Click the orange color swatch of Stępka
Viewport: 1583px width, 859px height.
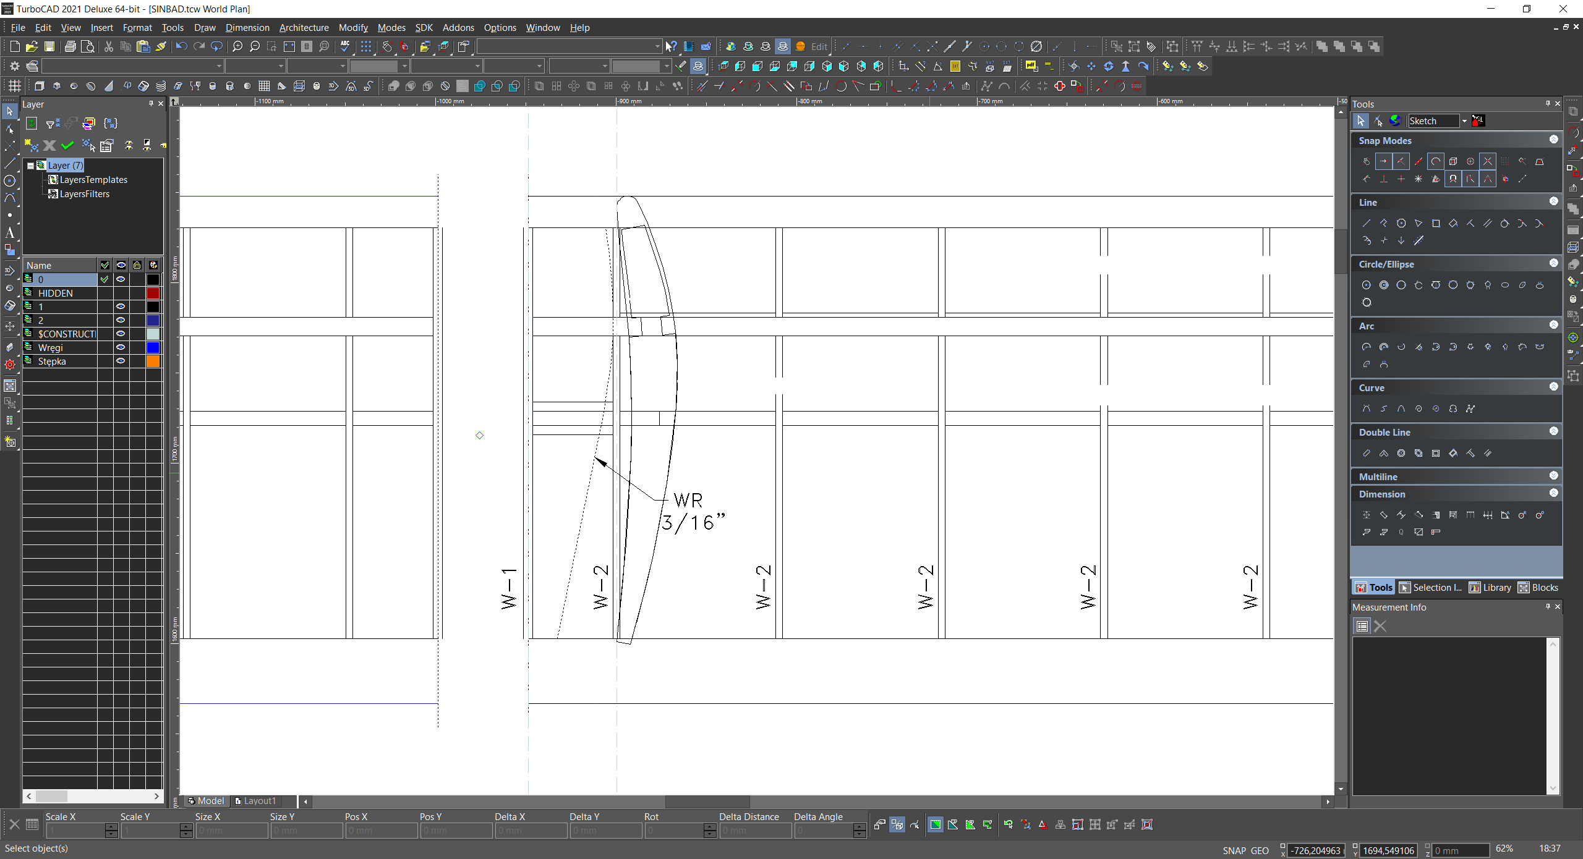153,361
